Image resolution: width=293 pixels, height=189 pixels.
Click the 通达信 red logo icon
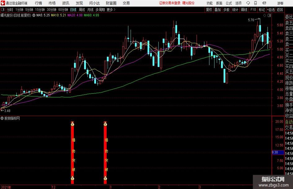tap(3, 3)
